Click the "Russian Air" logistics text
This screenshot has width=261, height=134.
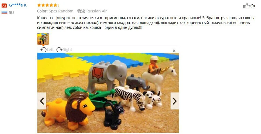coord(97,11)
